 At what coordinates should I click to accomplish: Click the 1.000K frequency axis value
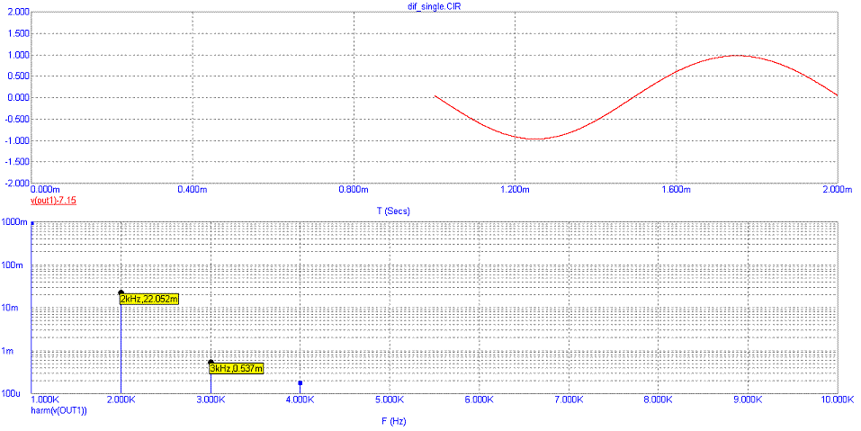click(x=44, y=400)
